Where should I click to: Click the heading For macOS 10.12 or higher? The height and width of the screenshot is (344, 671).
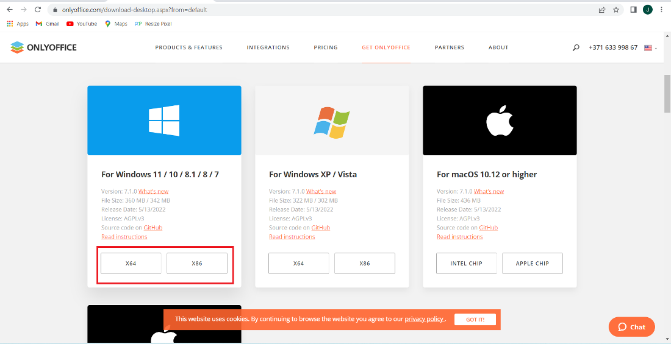tap(487, 174)
